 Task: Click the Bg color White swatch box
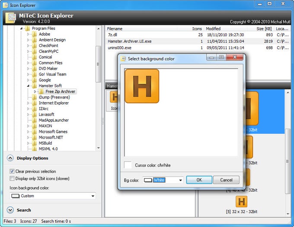click(148, 180)
